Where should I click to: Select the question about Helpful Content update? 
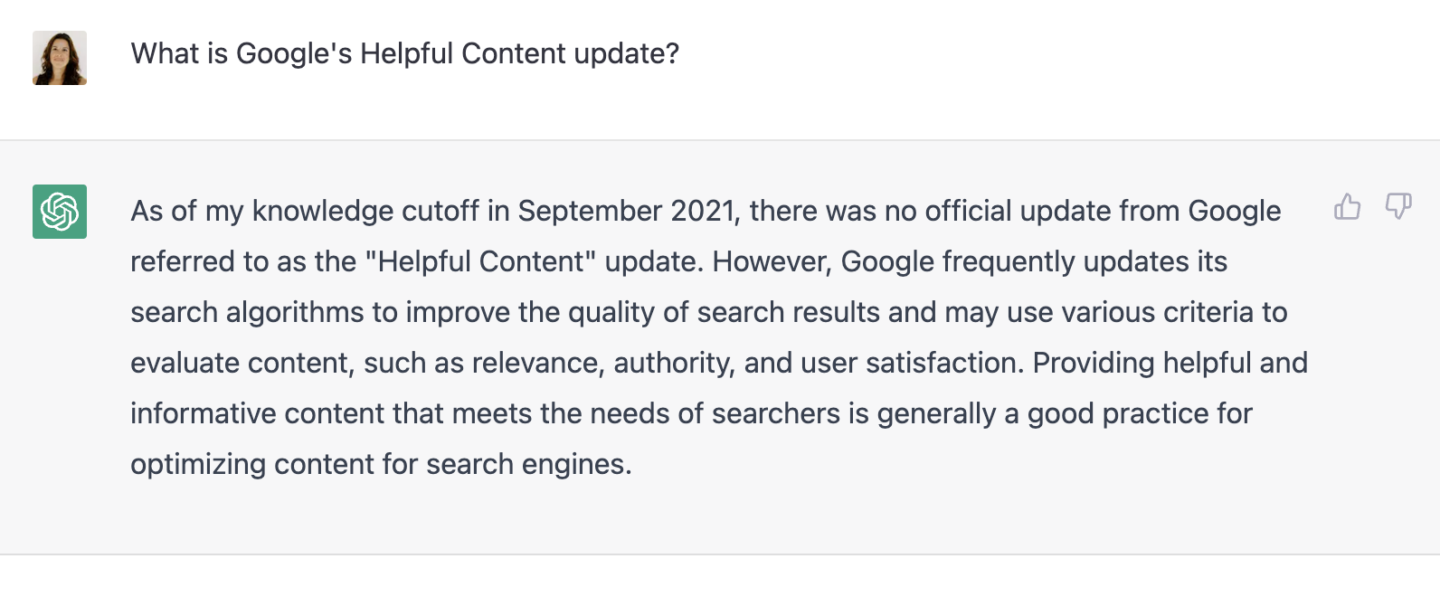404,55
